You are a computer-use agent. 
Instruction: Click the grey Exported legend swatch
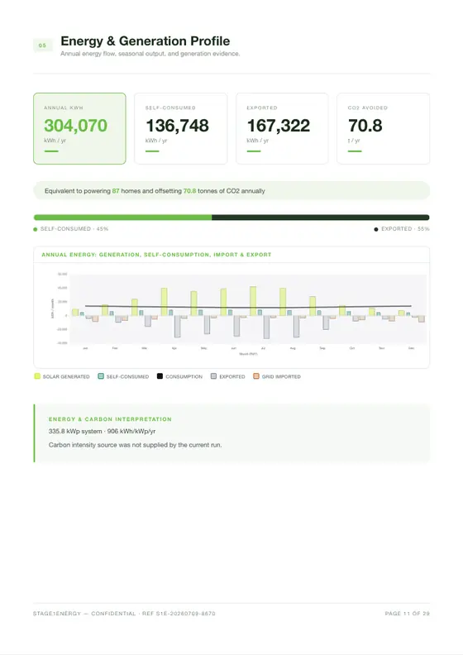[214, 376]
